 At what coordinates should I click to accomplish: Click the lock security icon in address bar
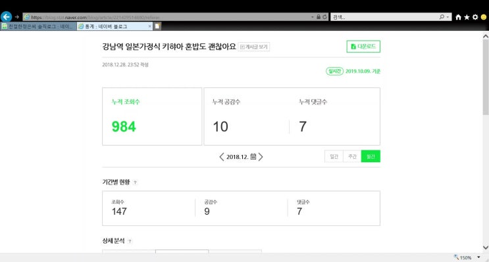(x=319, y=17)
